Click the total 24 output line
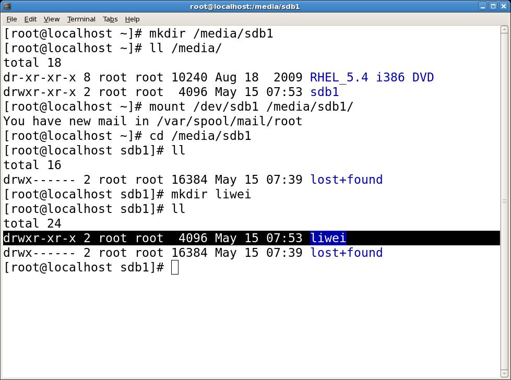The width and height of the screenshot is (511, 380). coord(32,223)
